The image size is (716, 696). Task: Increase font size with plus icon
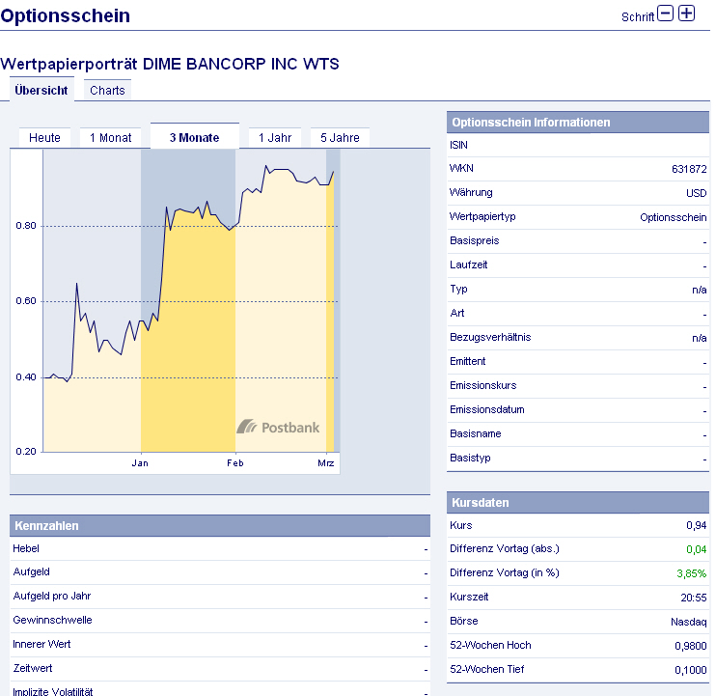click(x=686, y=14)
